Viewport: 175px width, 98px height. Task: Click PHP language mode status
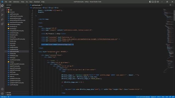click(x=167, y=97)
